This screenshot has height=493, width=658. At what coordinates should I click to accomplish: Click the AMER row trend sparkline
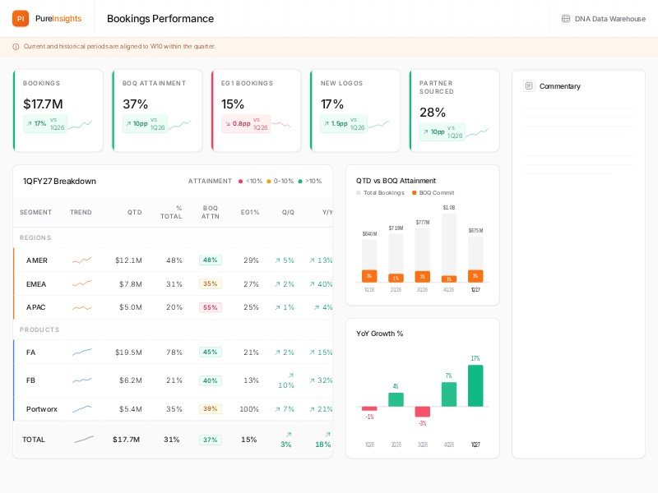pyautogui.click(x=81, y=260)
